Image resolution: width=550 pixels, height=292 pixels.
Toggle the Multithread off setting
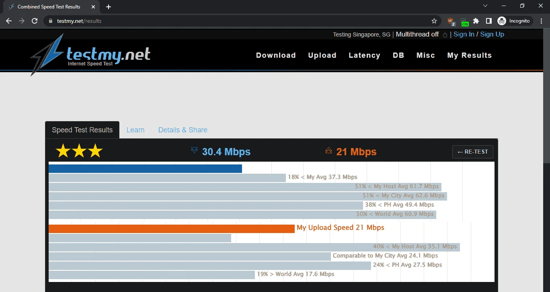point(417,34)
